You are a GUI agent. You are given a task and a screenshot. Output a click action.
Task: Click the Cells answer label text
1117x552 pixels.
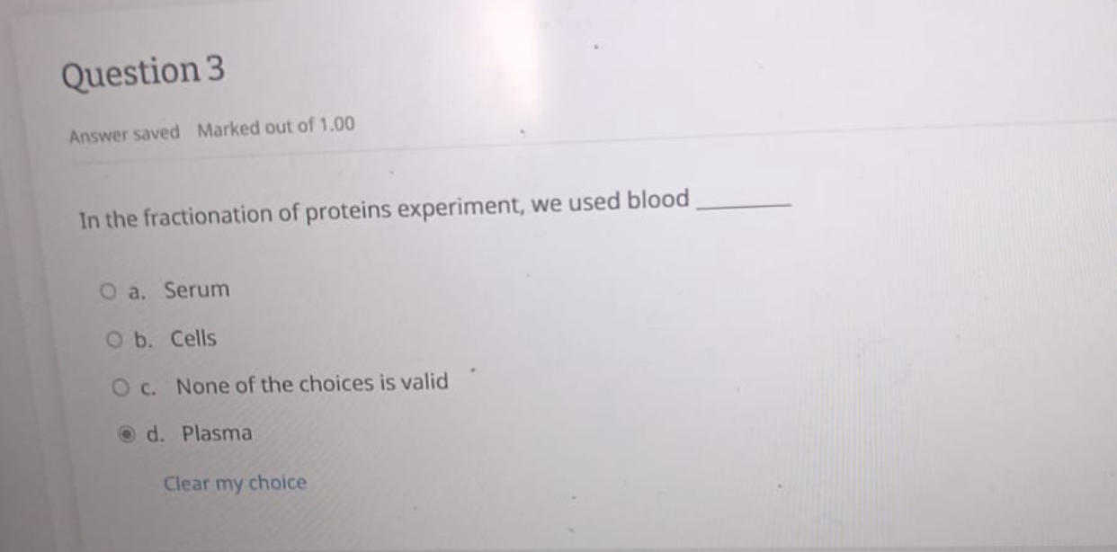[x=196, y=338]
